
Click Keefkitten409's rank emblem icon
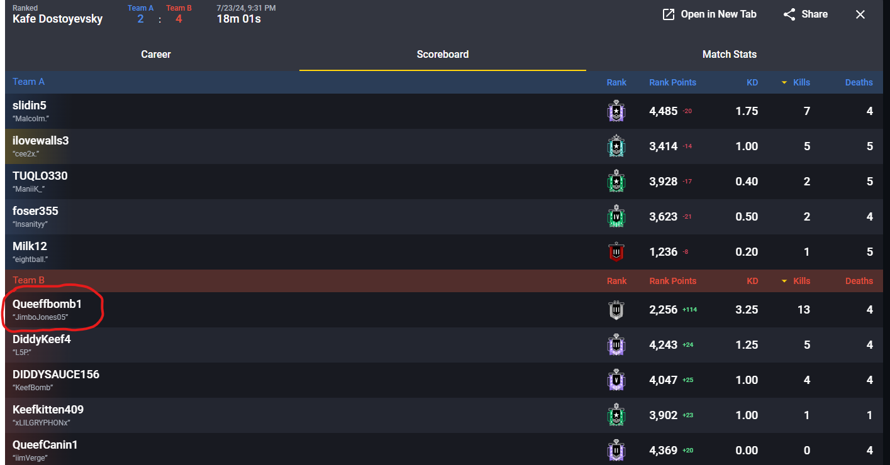tap(616, 415)
